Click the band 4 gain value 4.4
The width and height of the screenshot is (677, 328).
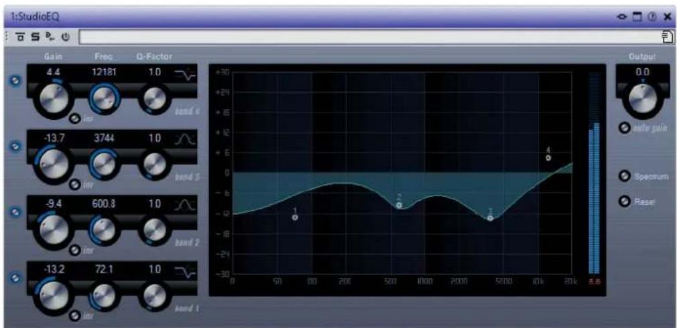point(53,73)
